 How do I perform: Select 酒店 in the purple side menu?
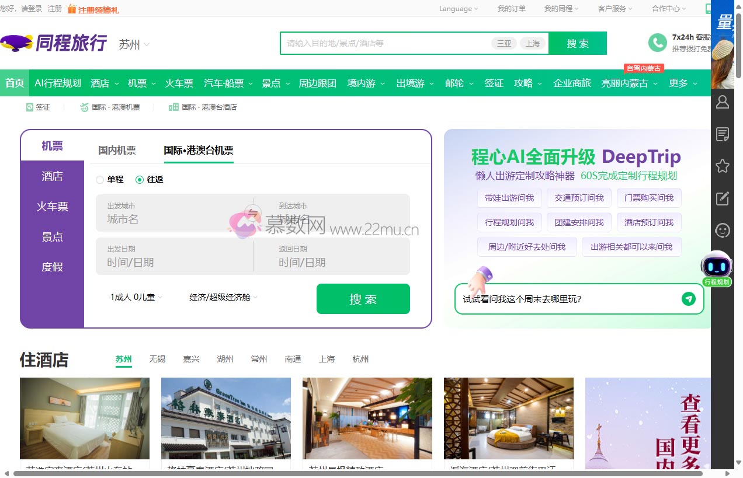pyautogui.click(x=52, y=176)
